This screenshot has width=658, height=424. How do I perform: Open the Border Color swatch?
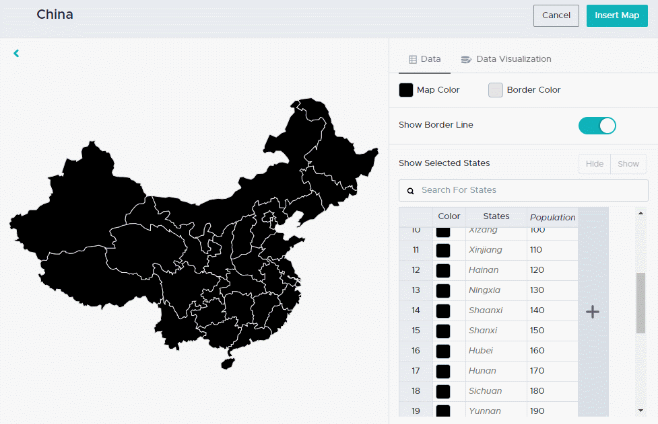(496, 90)
